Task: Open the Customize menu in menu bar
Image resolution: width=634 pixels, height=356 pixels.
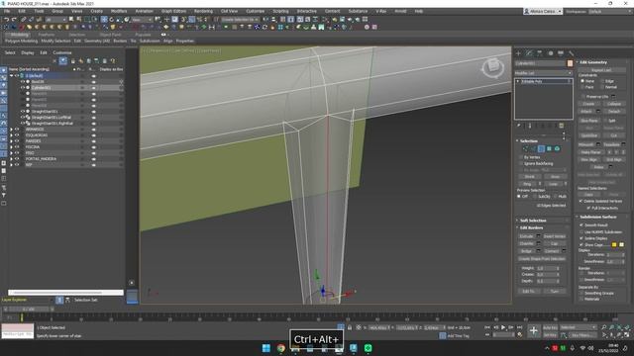Action: pos(256,11)
